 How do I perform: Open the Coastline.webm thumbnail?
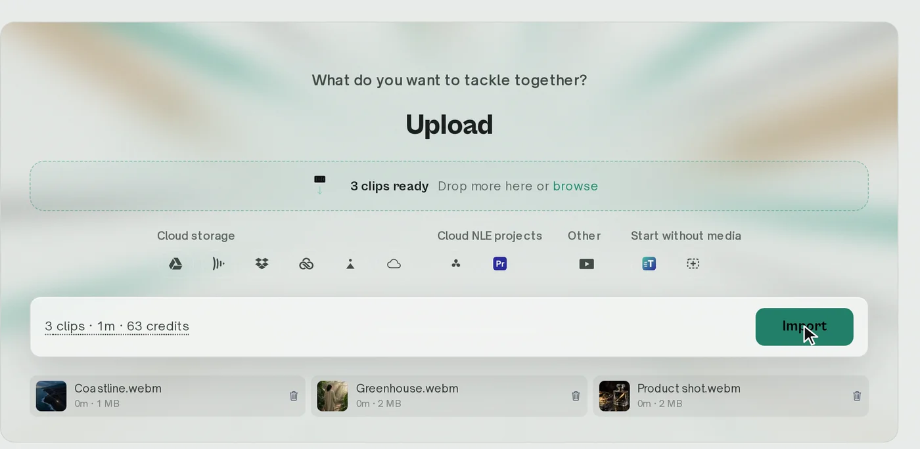51,396
